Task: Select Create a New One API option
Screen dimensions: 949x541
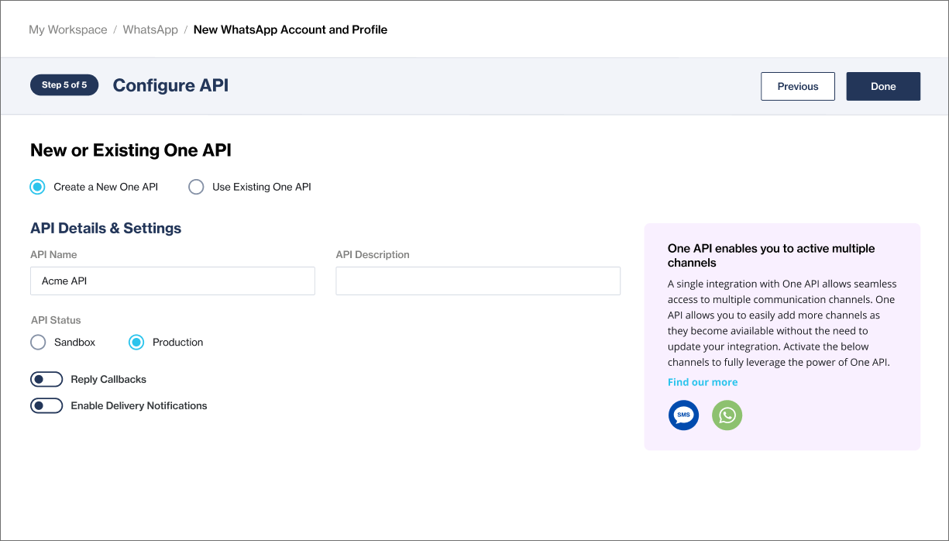Action: coord(38,187)
